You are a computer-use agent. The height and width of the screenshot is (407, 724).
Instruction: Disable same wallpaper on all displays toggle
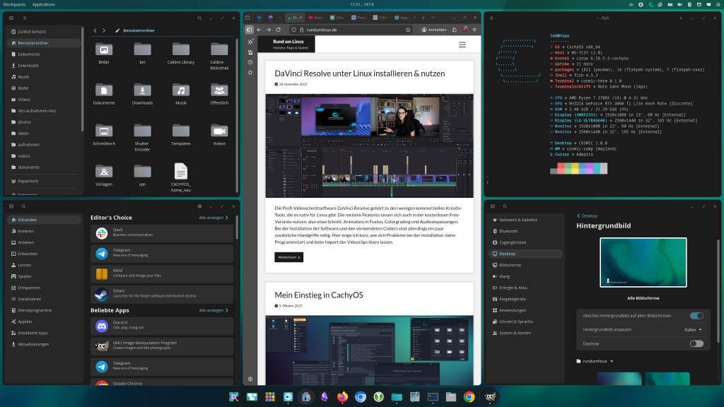pyautogui.click(x=696, y=316)
